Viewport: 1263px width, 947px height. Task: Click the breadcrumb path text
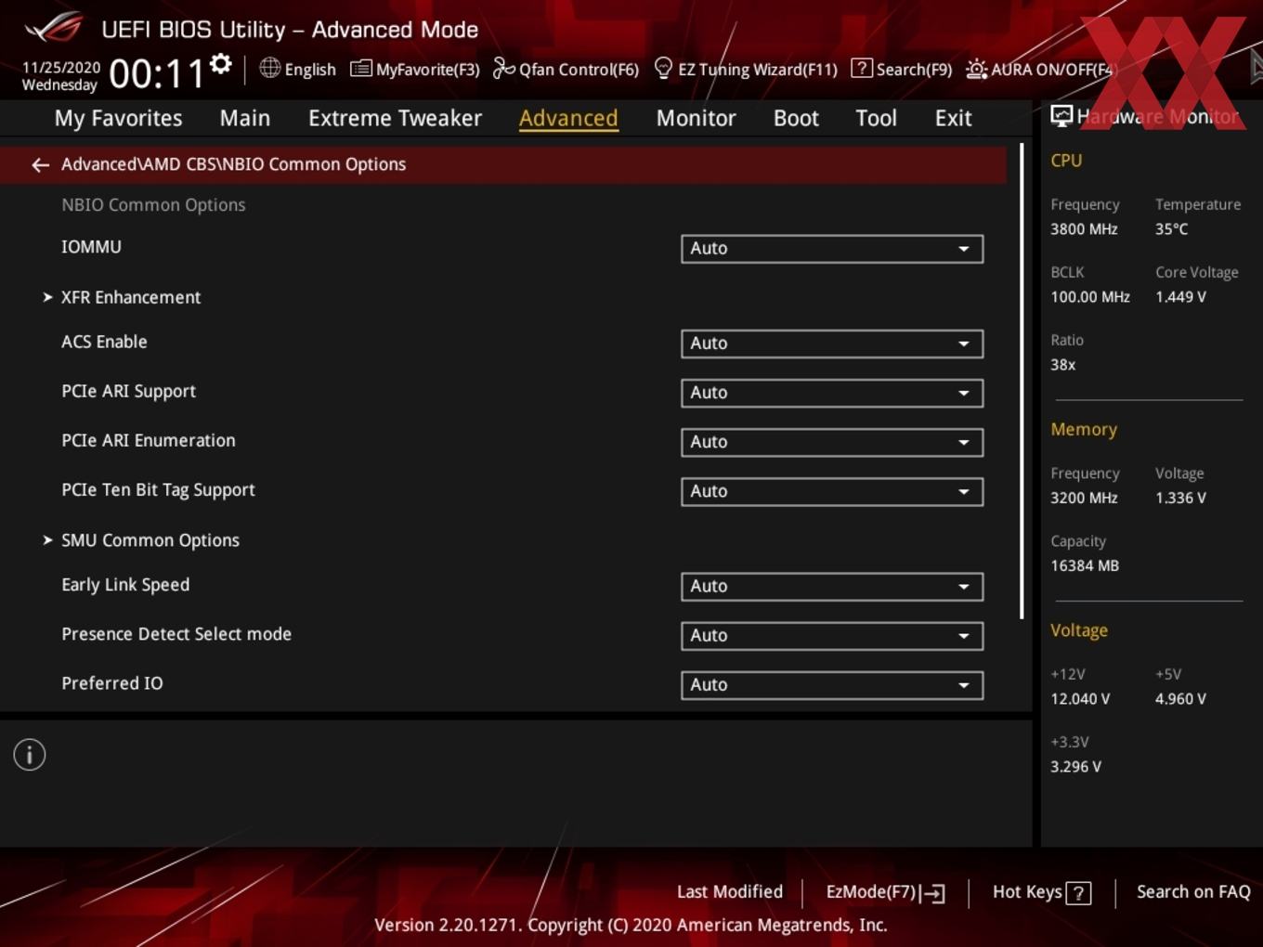point(233,164)
